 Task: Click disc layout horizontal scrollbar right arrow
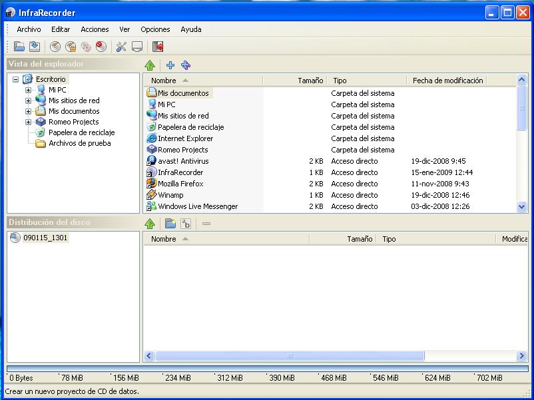point(521,356)
